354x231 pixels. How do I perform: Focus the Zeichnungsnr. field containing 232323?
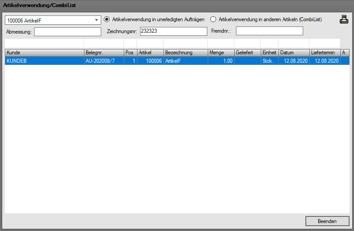point(173,31)
